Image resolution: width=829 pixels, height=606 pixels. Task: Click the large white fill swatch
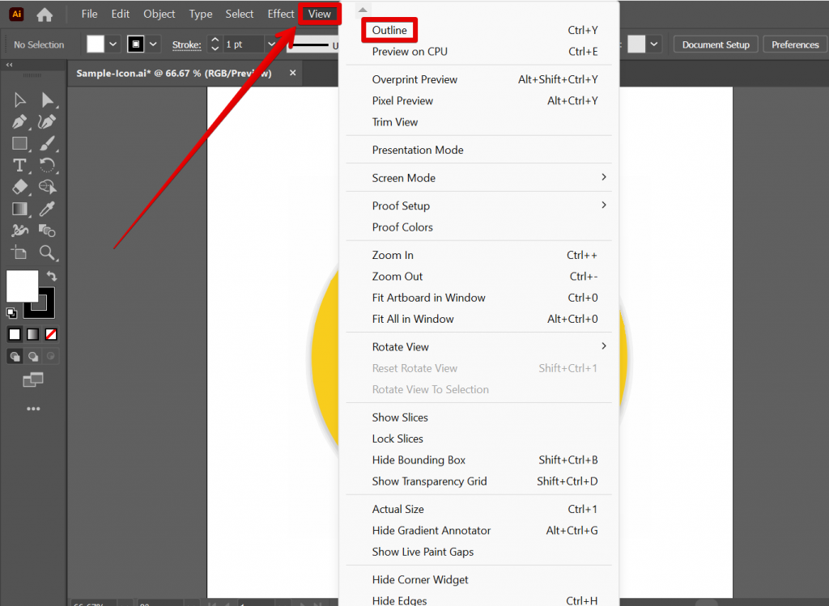[22, 286]
